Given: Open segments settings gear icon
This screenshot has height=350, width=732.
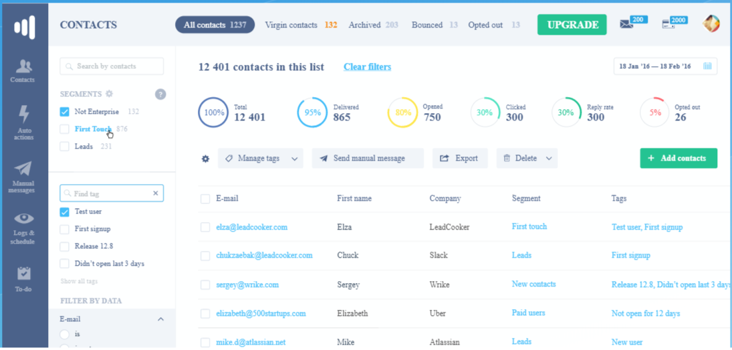Looking at the screenshot, I should pos(109,94).
